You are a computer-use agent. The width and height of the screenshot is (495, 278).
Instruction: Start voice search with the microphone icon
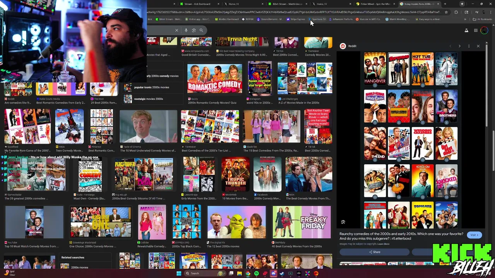click(186, 30)
